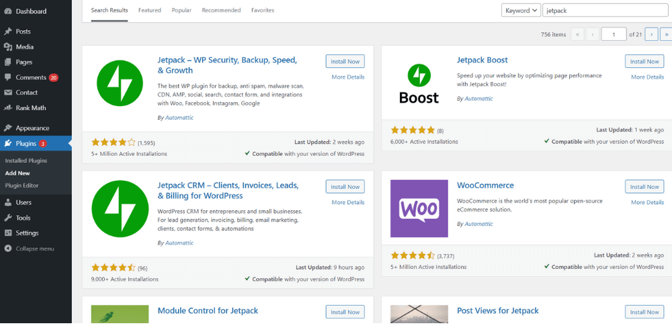
Task: Jump to last page of results
Action: [x=666, y=34]
